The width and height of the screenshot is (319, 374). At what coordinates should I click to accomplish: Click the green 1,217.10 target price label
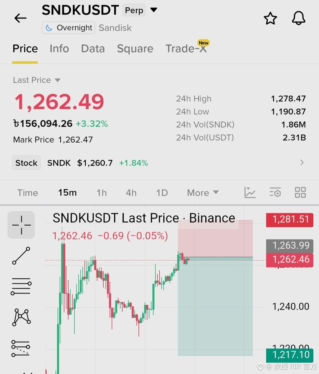[x=290, y=355]
